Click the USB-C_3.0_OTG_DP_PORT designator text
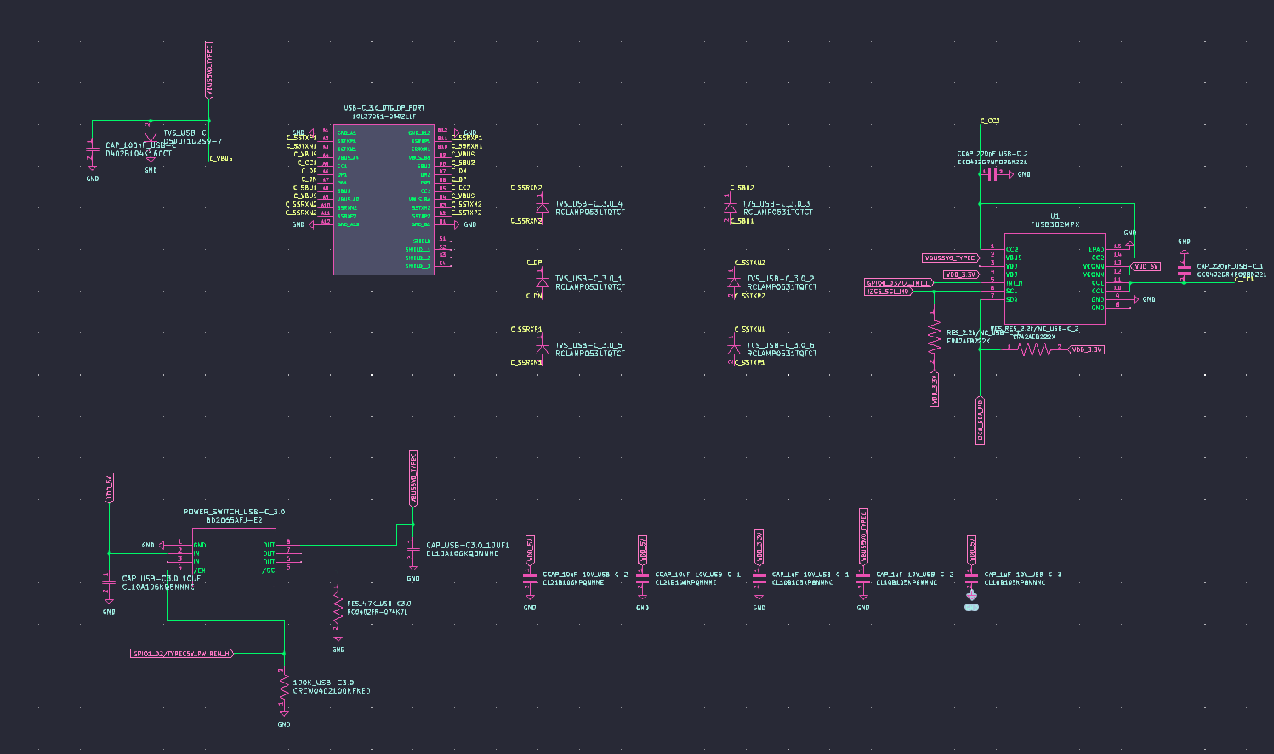 [384, 108]
